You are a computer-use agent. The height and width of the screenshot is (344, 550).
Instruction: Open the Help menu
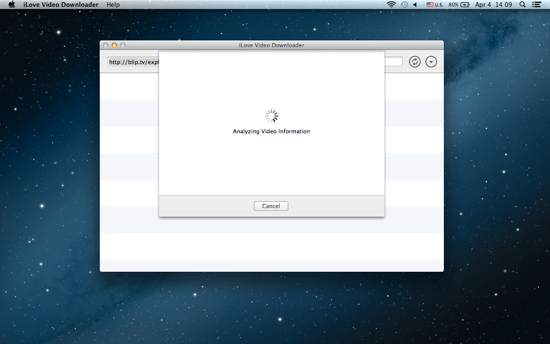[x=113, y=5]
